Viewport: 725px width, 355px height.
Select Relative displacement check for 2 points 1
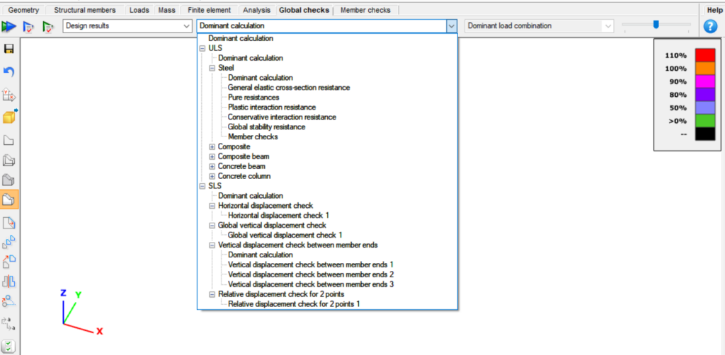[294, 304]
